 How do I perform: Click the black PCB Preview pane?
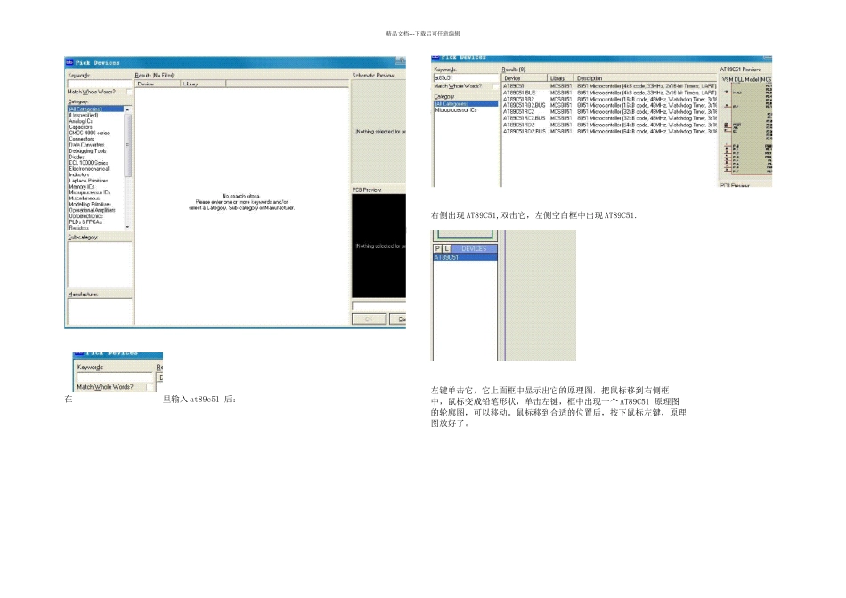(x=378, y=246)
